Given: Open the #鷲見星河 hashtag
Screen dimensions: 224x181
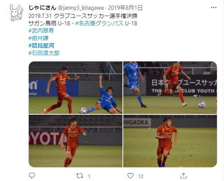Looking at the screenshot, I should click(x=41, y=45).
